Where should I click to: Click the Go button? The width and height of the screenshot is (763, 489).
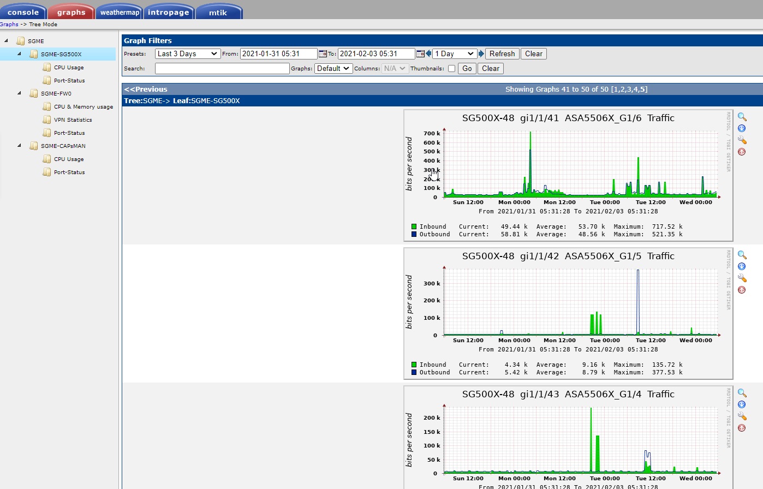pos(467,68)
